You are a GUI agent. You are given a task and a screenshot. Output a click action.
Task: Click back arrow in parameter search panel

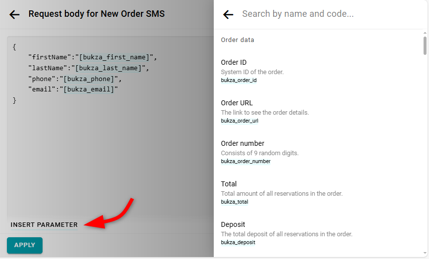(x=228, y=14)
